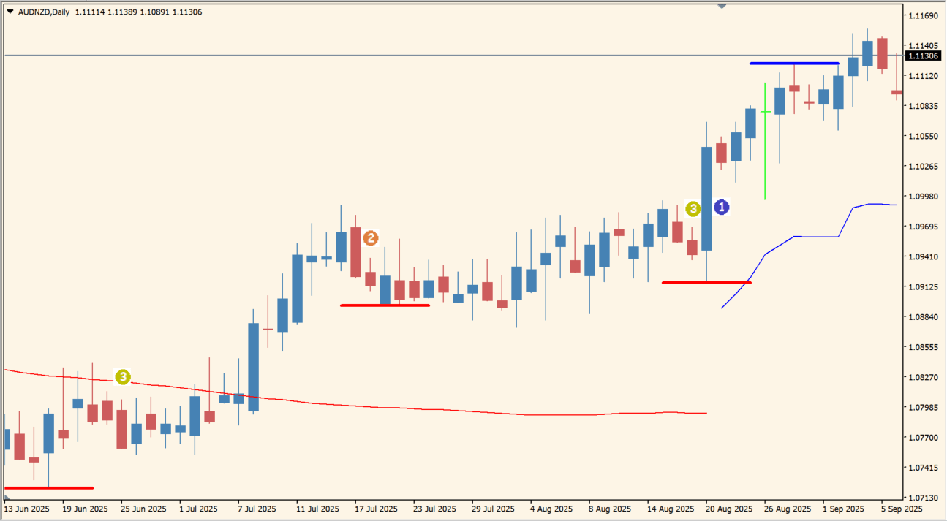947x521 pixels.
Task: Open the dropdown arrow beside AUDNZD,Daily
Action: (10, 12)
